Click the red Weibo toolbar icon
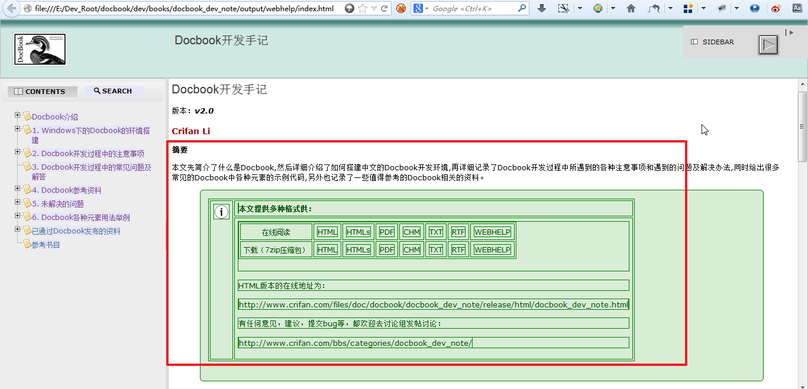Image resolution: width=808 pixels, height=389 pixels. coord(776,8)
